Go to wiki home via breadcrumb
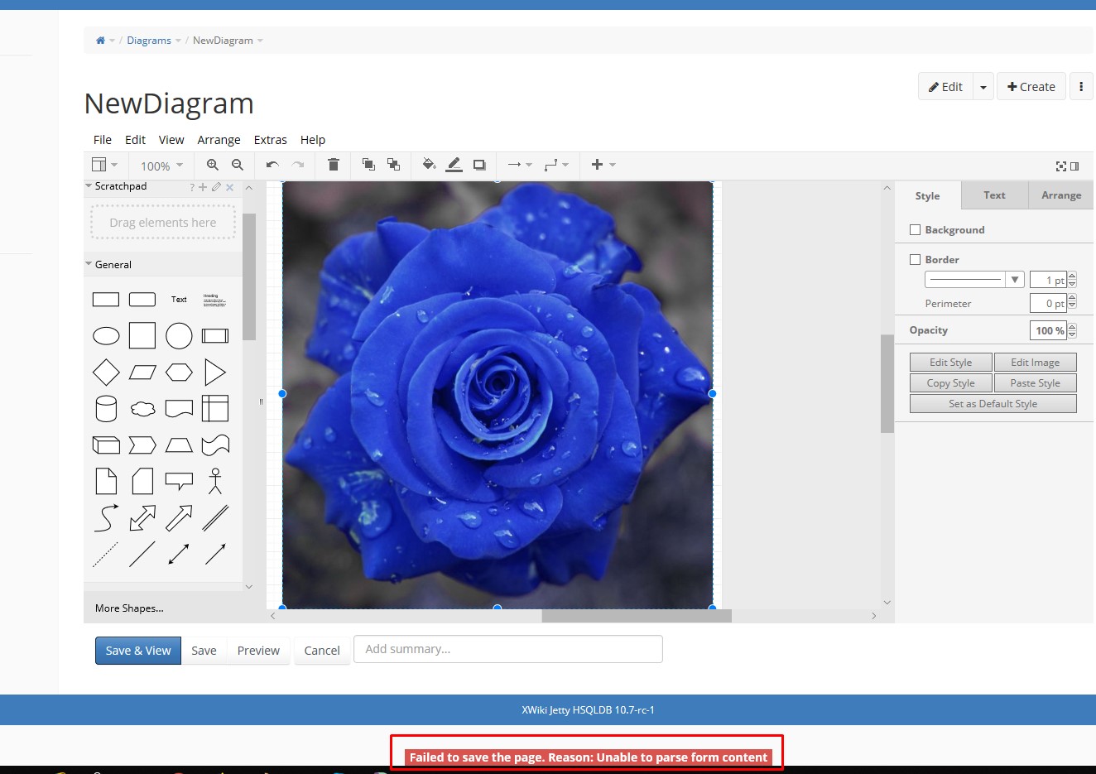This screenshot has width=1096, height=774. pos(100,40)
